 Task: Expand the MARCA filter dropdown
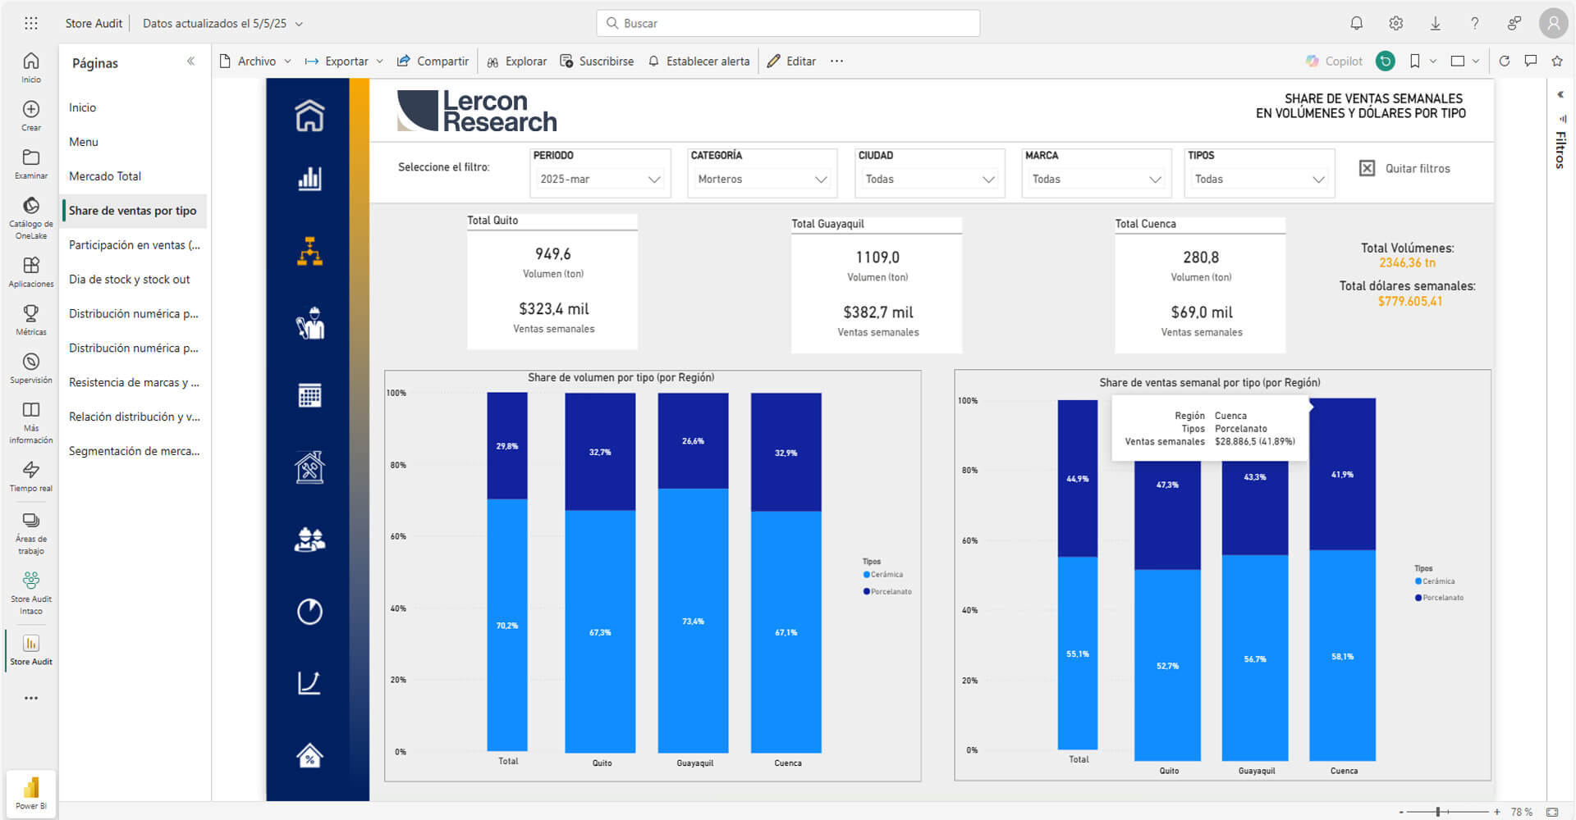click(1096, 179)
